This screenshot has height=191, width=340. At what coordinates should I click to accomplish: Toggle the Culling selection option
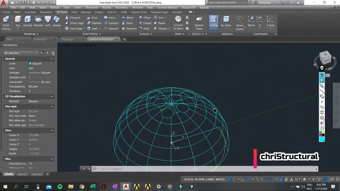[214, 22]
